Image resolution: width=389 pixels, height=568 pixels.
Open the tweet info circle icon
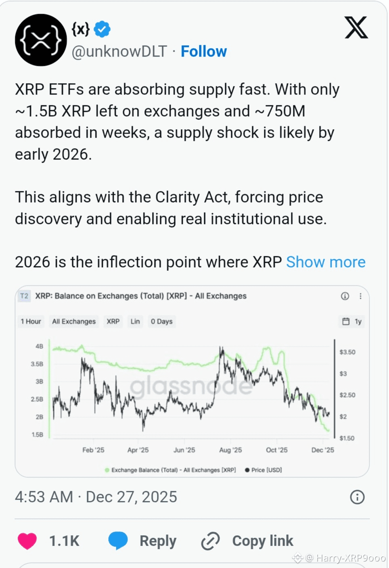click(357, 497)
